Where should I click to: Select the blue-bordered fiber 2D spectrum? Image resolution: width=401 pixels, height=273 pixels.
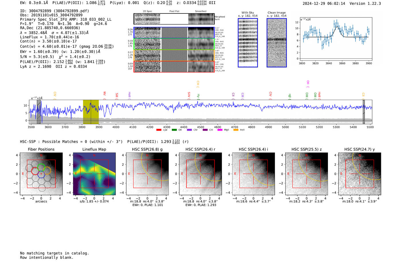[x=174, y=33]
